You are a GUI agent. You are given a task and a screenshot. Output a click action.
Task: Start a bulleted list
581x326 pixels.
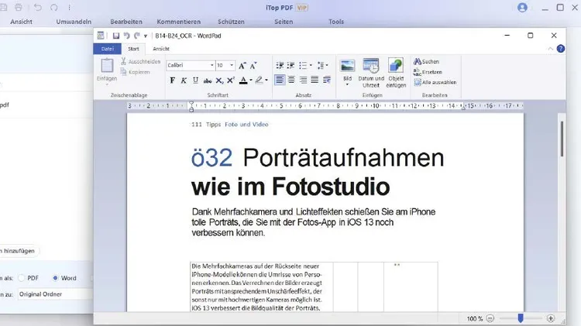[x=303, y=66]
